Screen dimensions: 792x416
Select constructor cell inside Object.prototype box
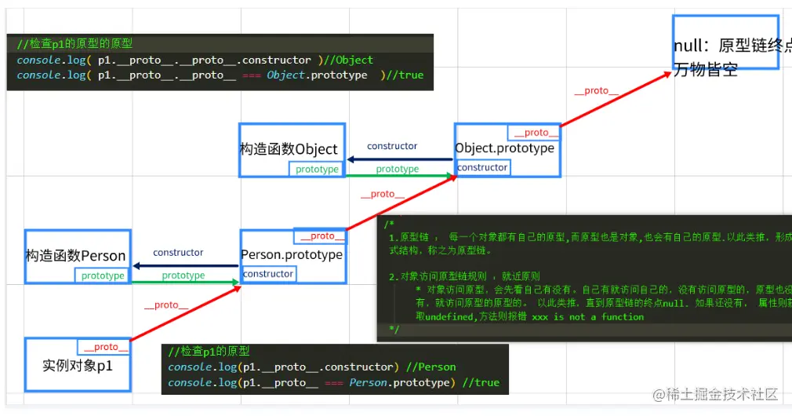pyautogui.click(x=482, y=167)
